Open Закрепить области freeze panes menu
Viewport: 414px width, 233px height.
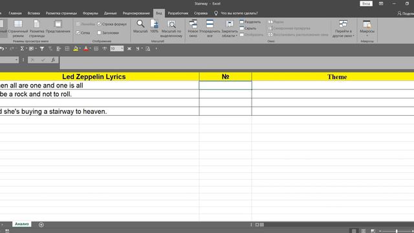(x=230, y=28)
